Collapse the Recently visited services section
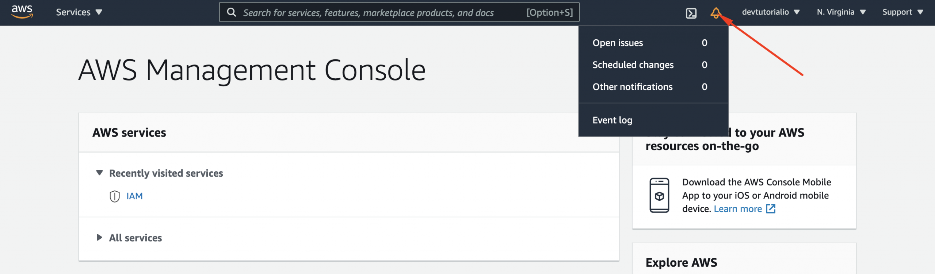The image size is (935, 274). click(99, 173)
